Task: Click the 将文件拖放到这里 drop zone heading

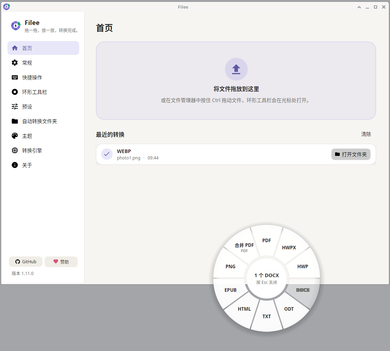Action: pos(236,89)
